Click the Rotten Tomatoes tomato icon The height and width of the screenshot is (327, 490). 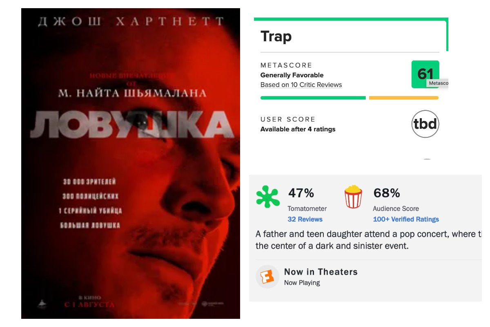(268, 197)
